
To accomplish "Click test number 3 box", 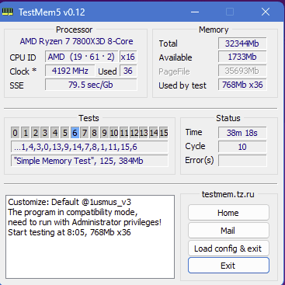I will 45,133.
